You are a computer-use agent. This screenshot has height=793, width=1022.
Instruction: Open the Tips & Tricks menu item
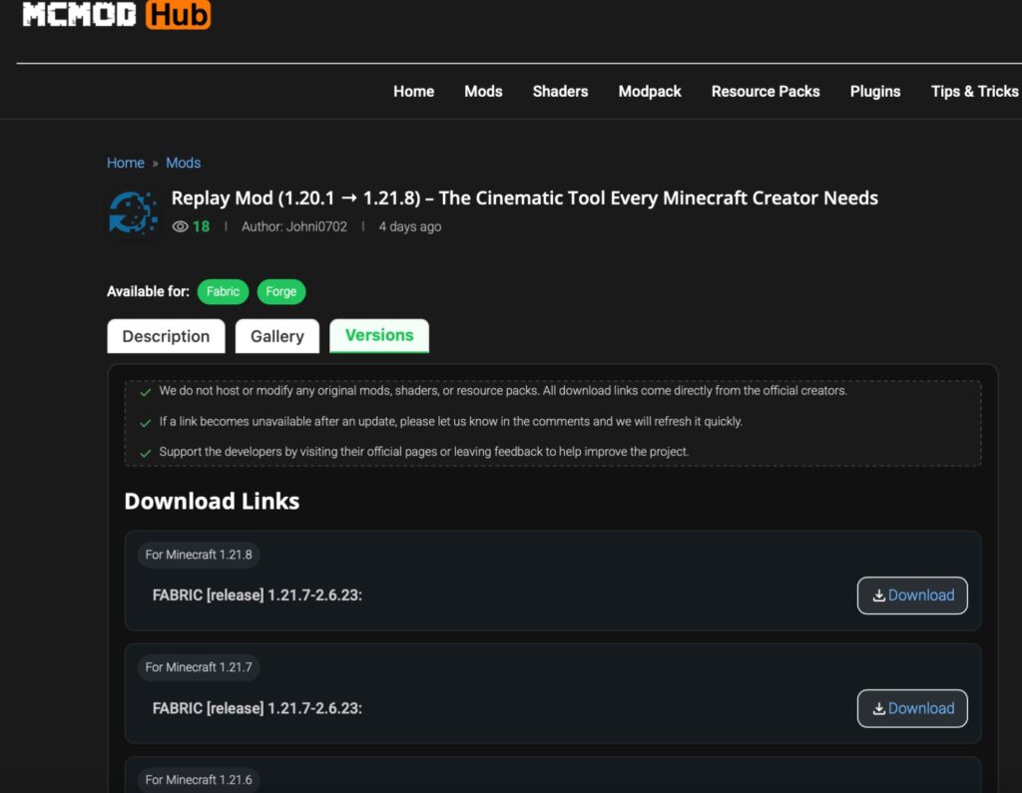point(974,91)
